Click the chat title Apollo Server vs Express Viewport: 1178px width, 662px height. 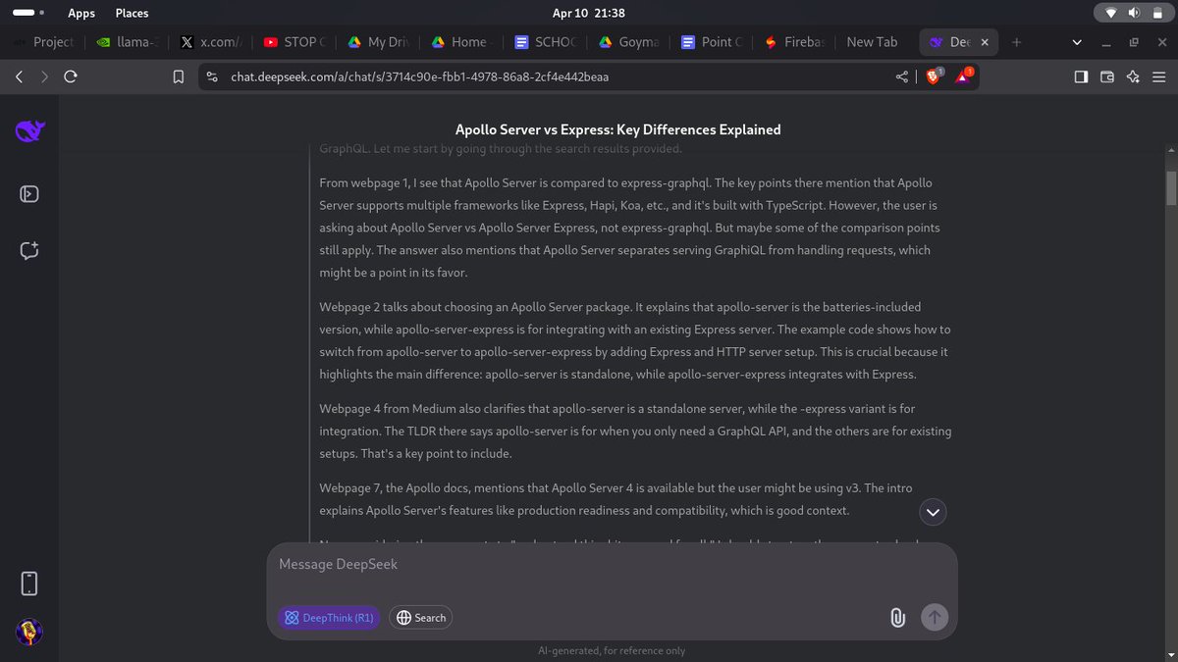[617, 129]
